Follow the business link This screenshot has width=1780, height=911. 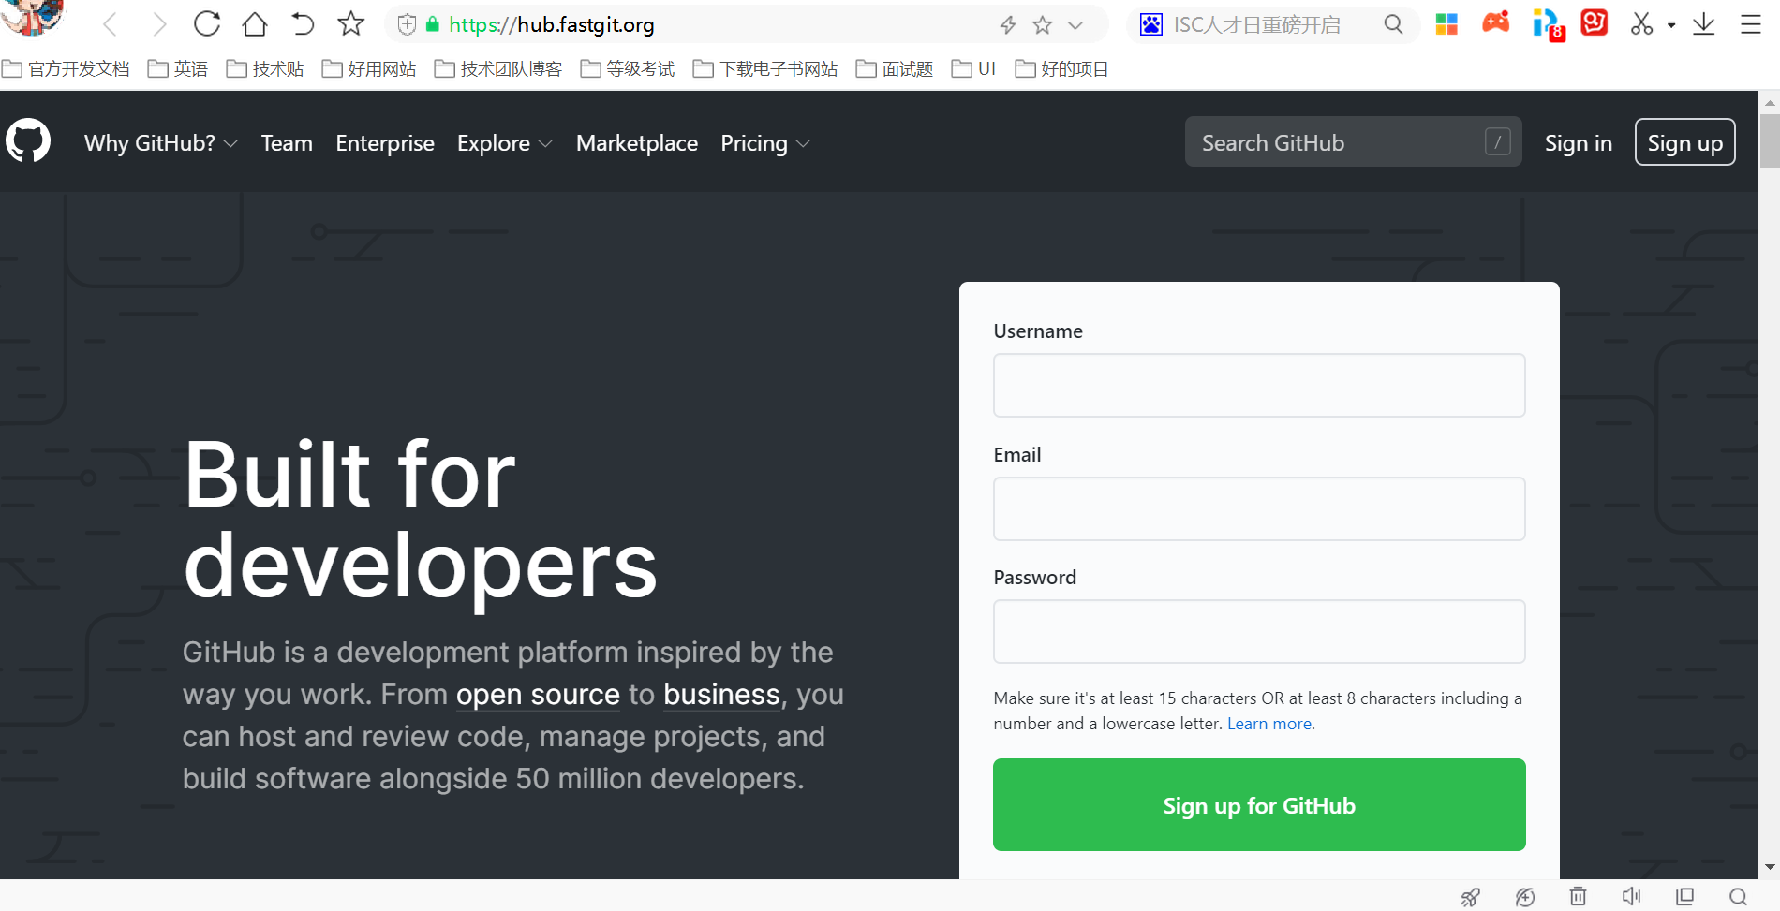[x=721, y=695]
